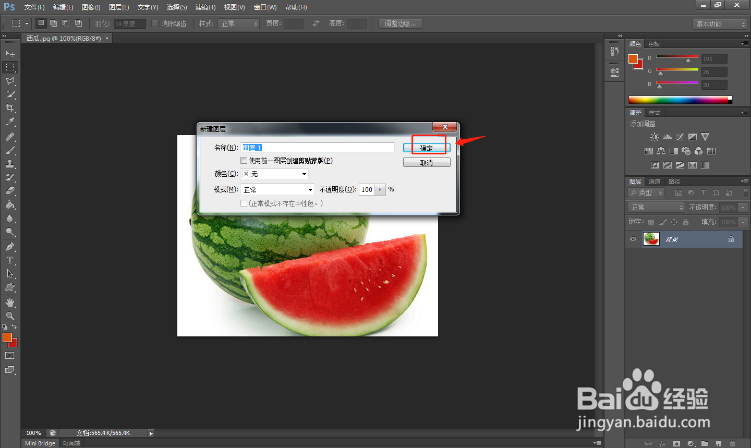Open the Color panel flyout menu

click(x=744, y=44)
